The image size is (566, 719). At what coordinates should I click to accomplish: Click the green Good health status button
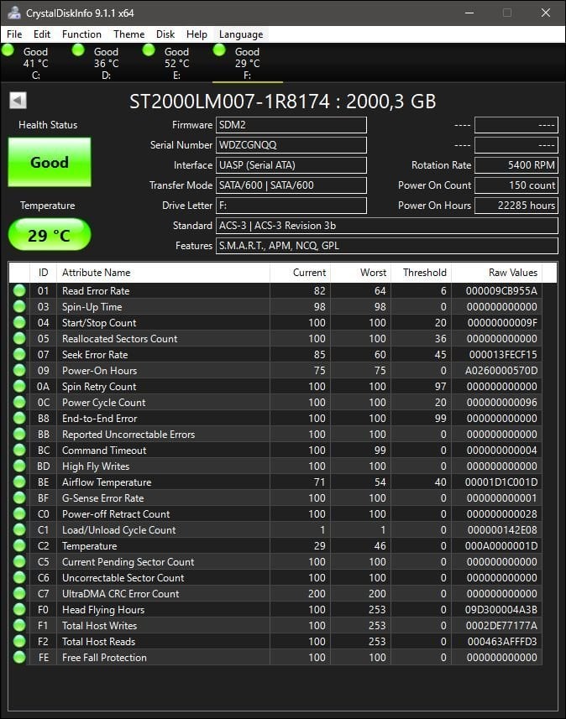click(50, 162)
